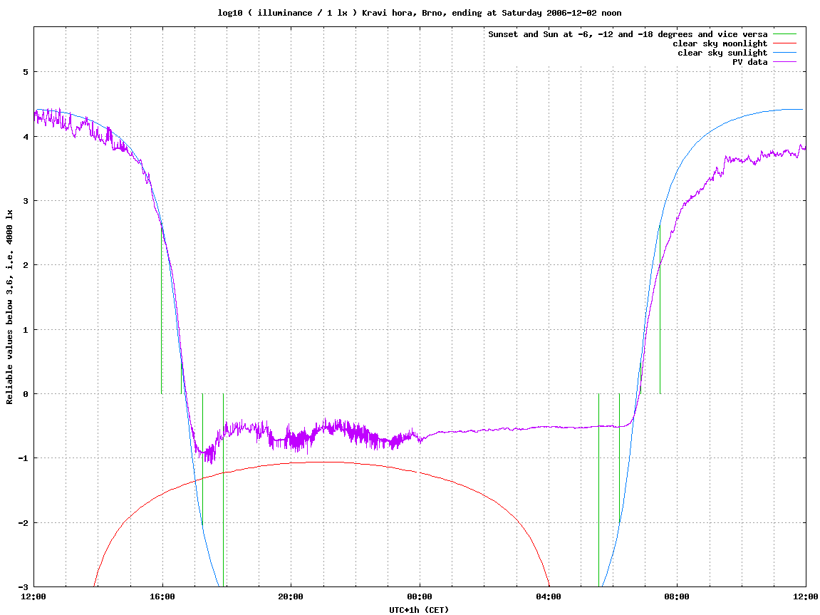Click the x-axis tick label 20:00
This screenshot has width=820, height=615.
291,596
